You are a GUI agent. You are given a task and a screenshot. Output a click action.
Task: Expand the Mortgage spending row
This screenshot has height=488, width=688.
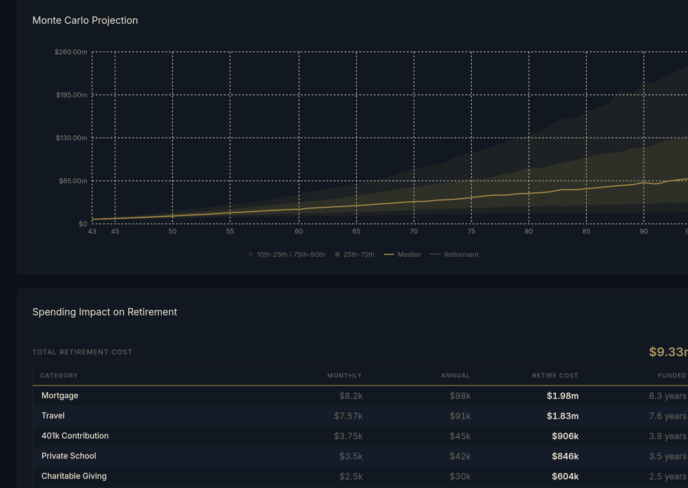(x=60, y=396)
